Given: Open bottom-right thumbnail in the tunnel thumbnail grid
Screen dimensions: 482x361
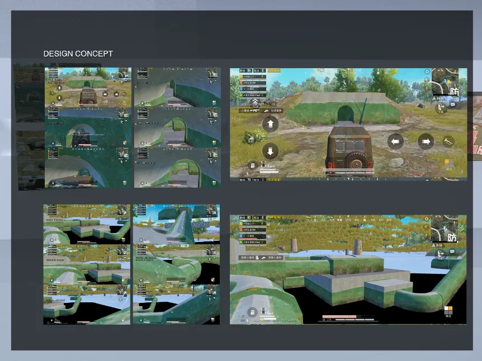Looking at the screenshot, I should click(177, 168).
